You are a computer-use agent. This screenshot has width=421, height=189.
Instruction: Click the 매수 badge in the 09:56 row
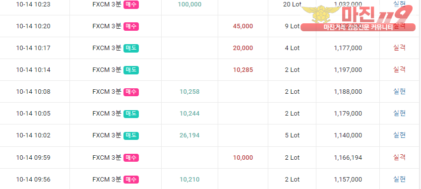tap(131, 180)
